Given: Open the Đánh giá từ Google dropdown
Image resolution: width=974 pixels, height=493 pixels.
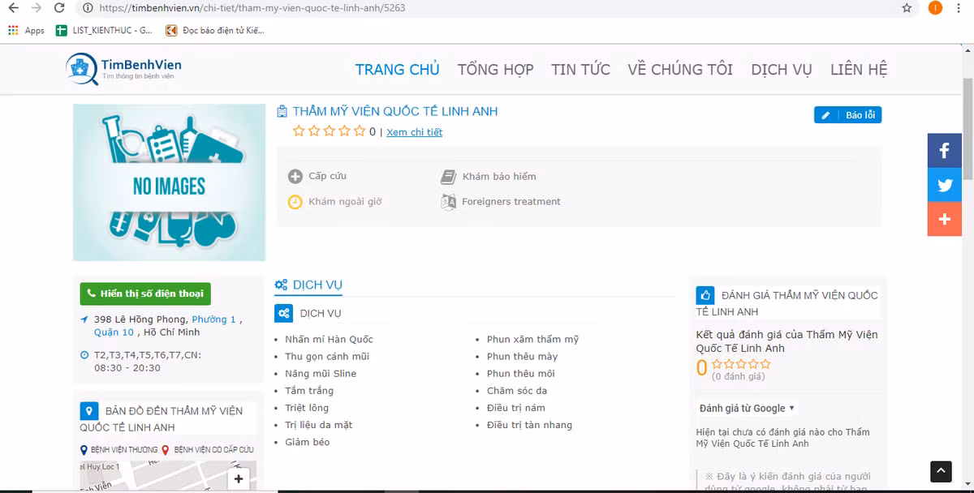Looking at the screenshot, I should pyautogui.click(x=746, y=408).
